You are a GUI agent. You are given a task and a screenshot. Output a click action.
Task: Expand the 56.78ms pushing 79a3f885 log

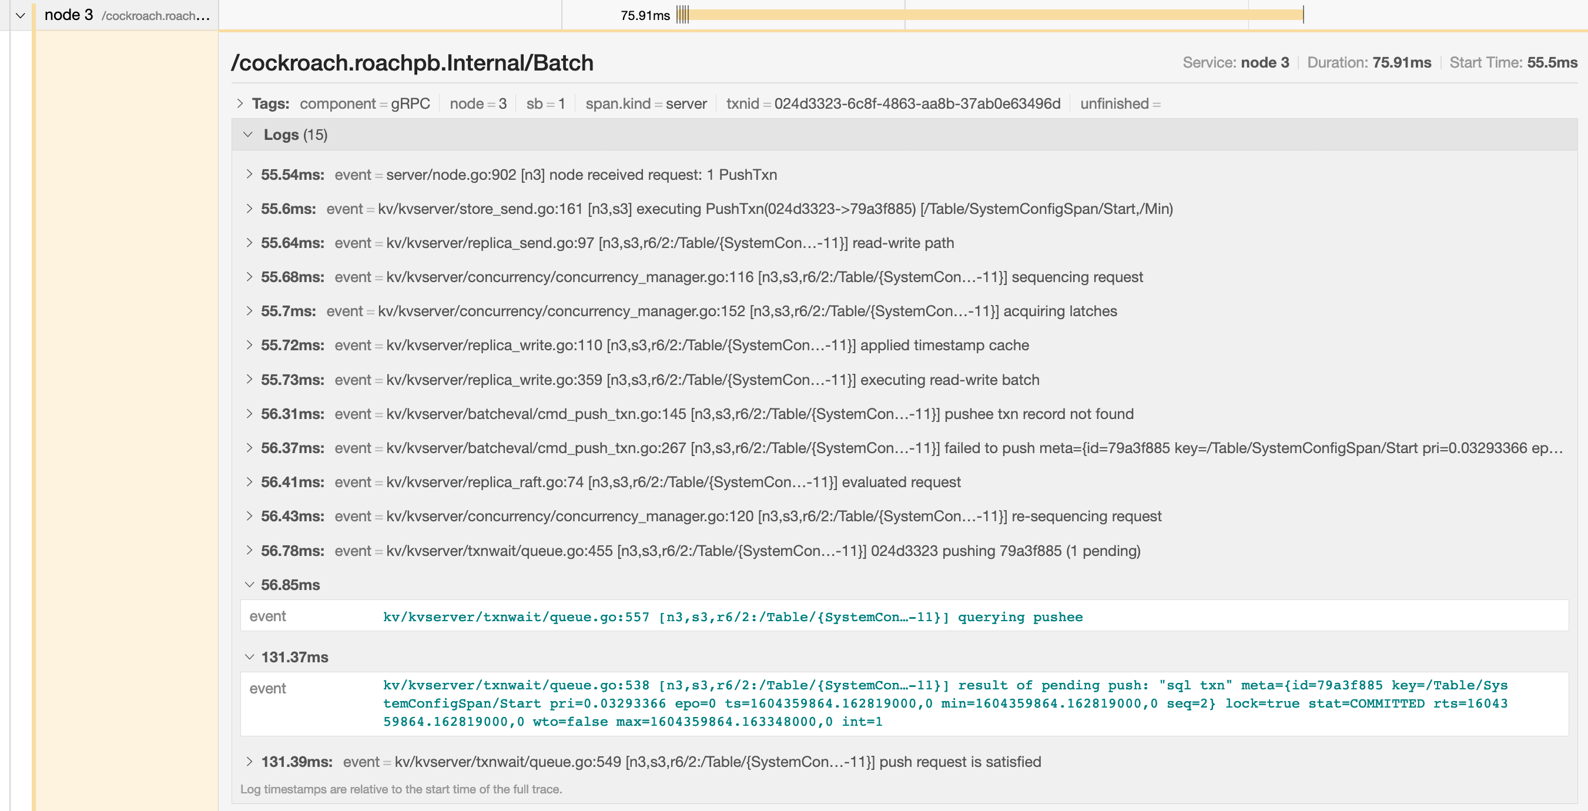click(x=249, y=550)
